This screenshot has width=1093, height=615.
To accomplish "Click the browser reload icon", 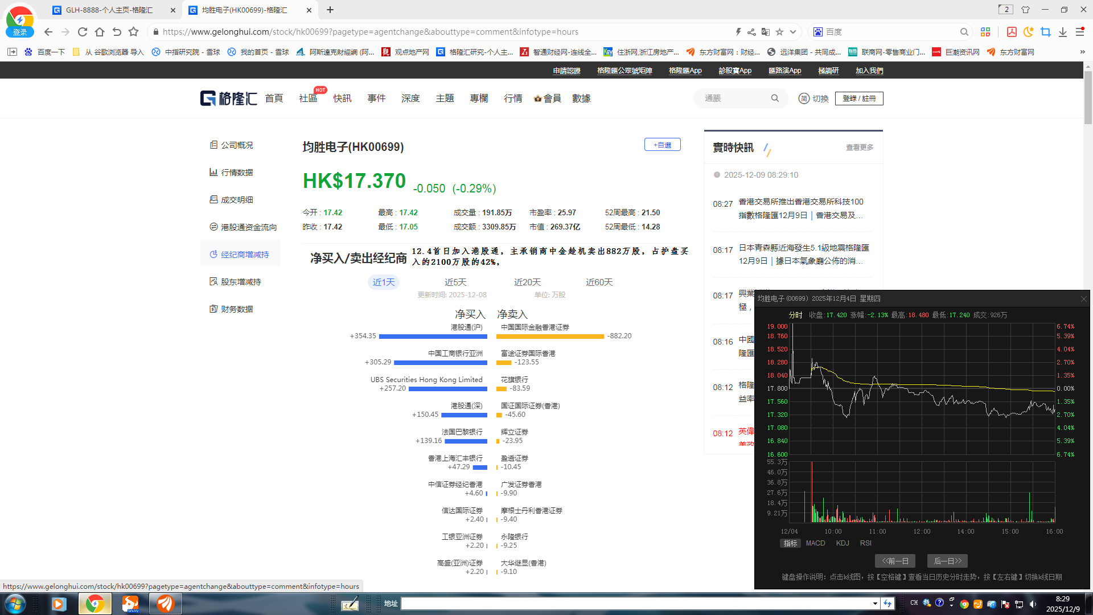I will (x=83, y=32).
